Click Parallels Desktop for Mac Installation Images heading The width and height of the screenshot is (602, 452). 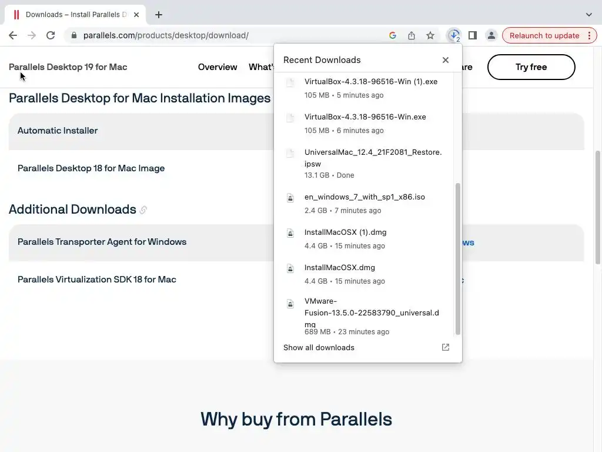(x=140, y=98)
